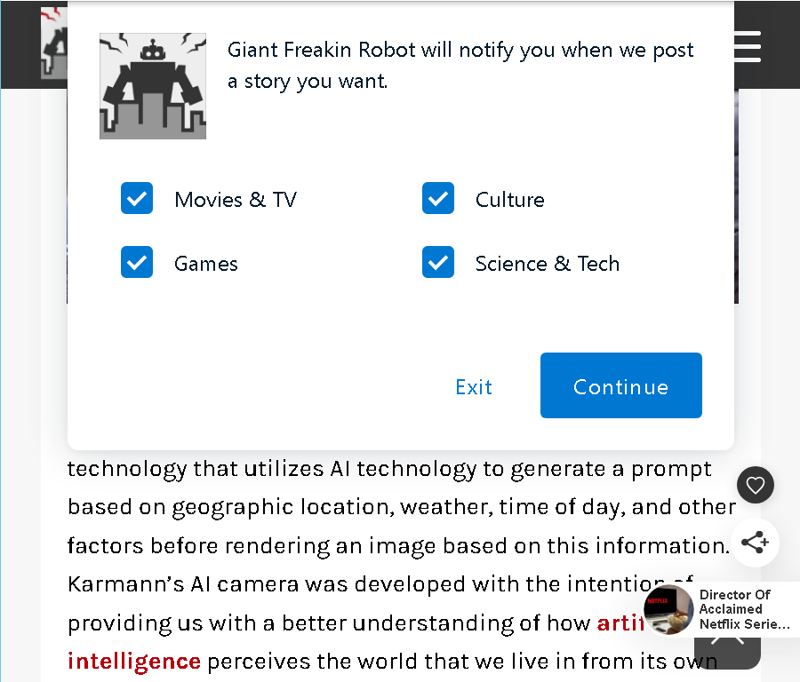Click the Culture label text
The image size is (800, 682).
pyautogui.click(x=509, y=200)
